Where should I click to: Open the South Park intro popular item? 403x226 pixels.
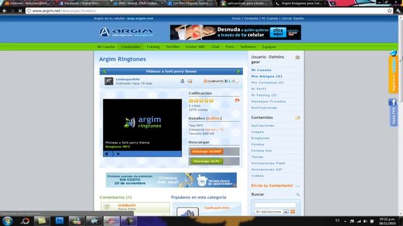tap(217, 208)
